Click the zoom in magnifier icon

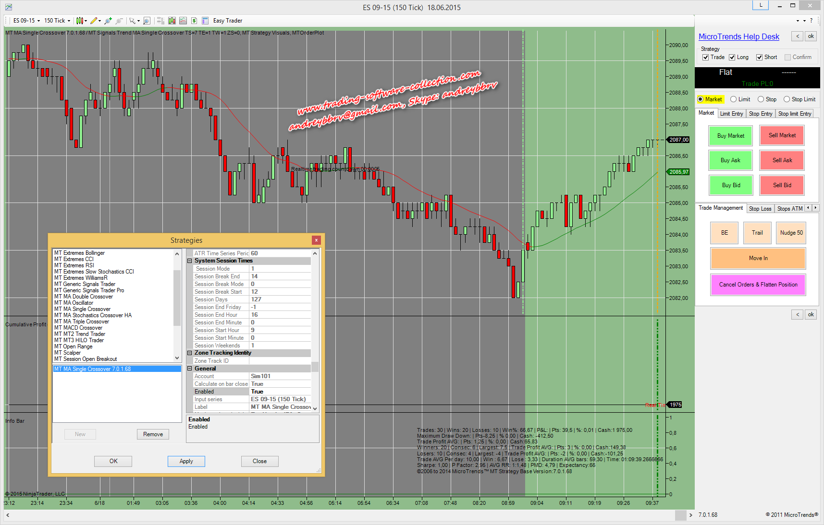tap(108, 21)
